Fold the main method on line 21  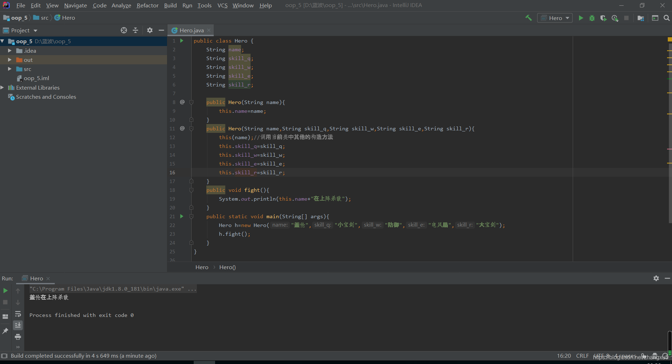(x=191, y=216)
